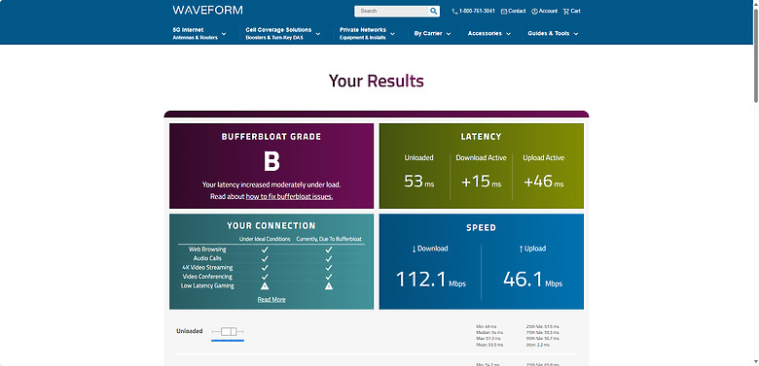Click the 46.1 Mbps upload value
Screen dimensions: 759x366
(x=532, y=279)
